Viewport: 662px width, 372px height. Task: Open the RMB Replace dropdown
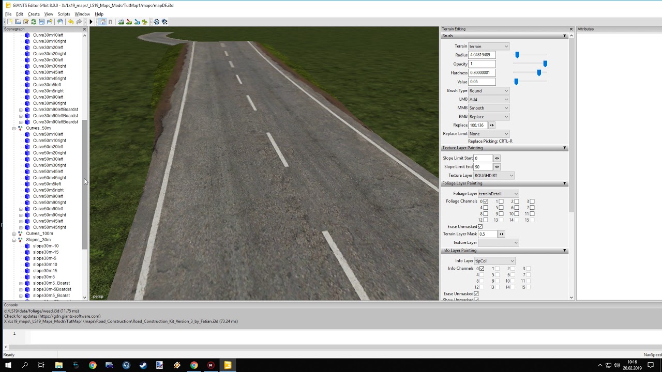coord(489,117)
